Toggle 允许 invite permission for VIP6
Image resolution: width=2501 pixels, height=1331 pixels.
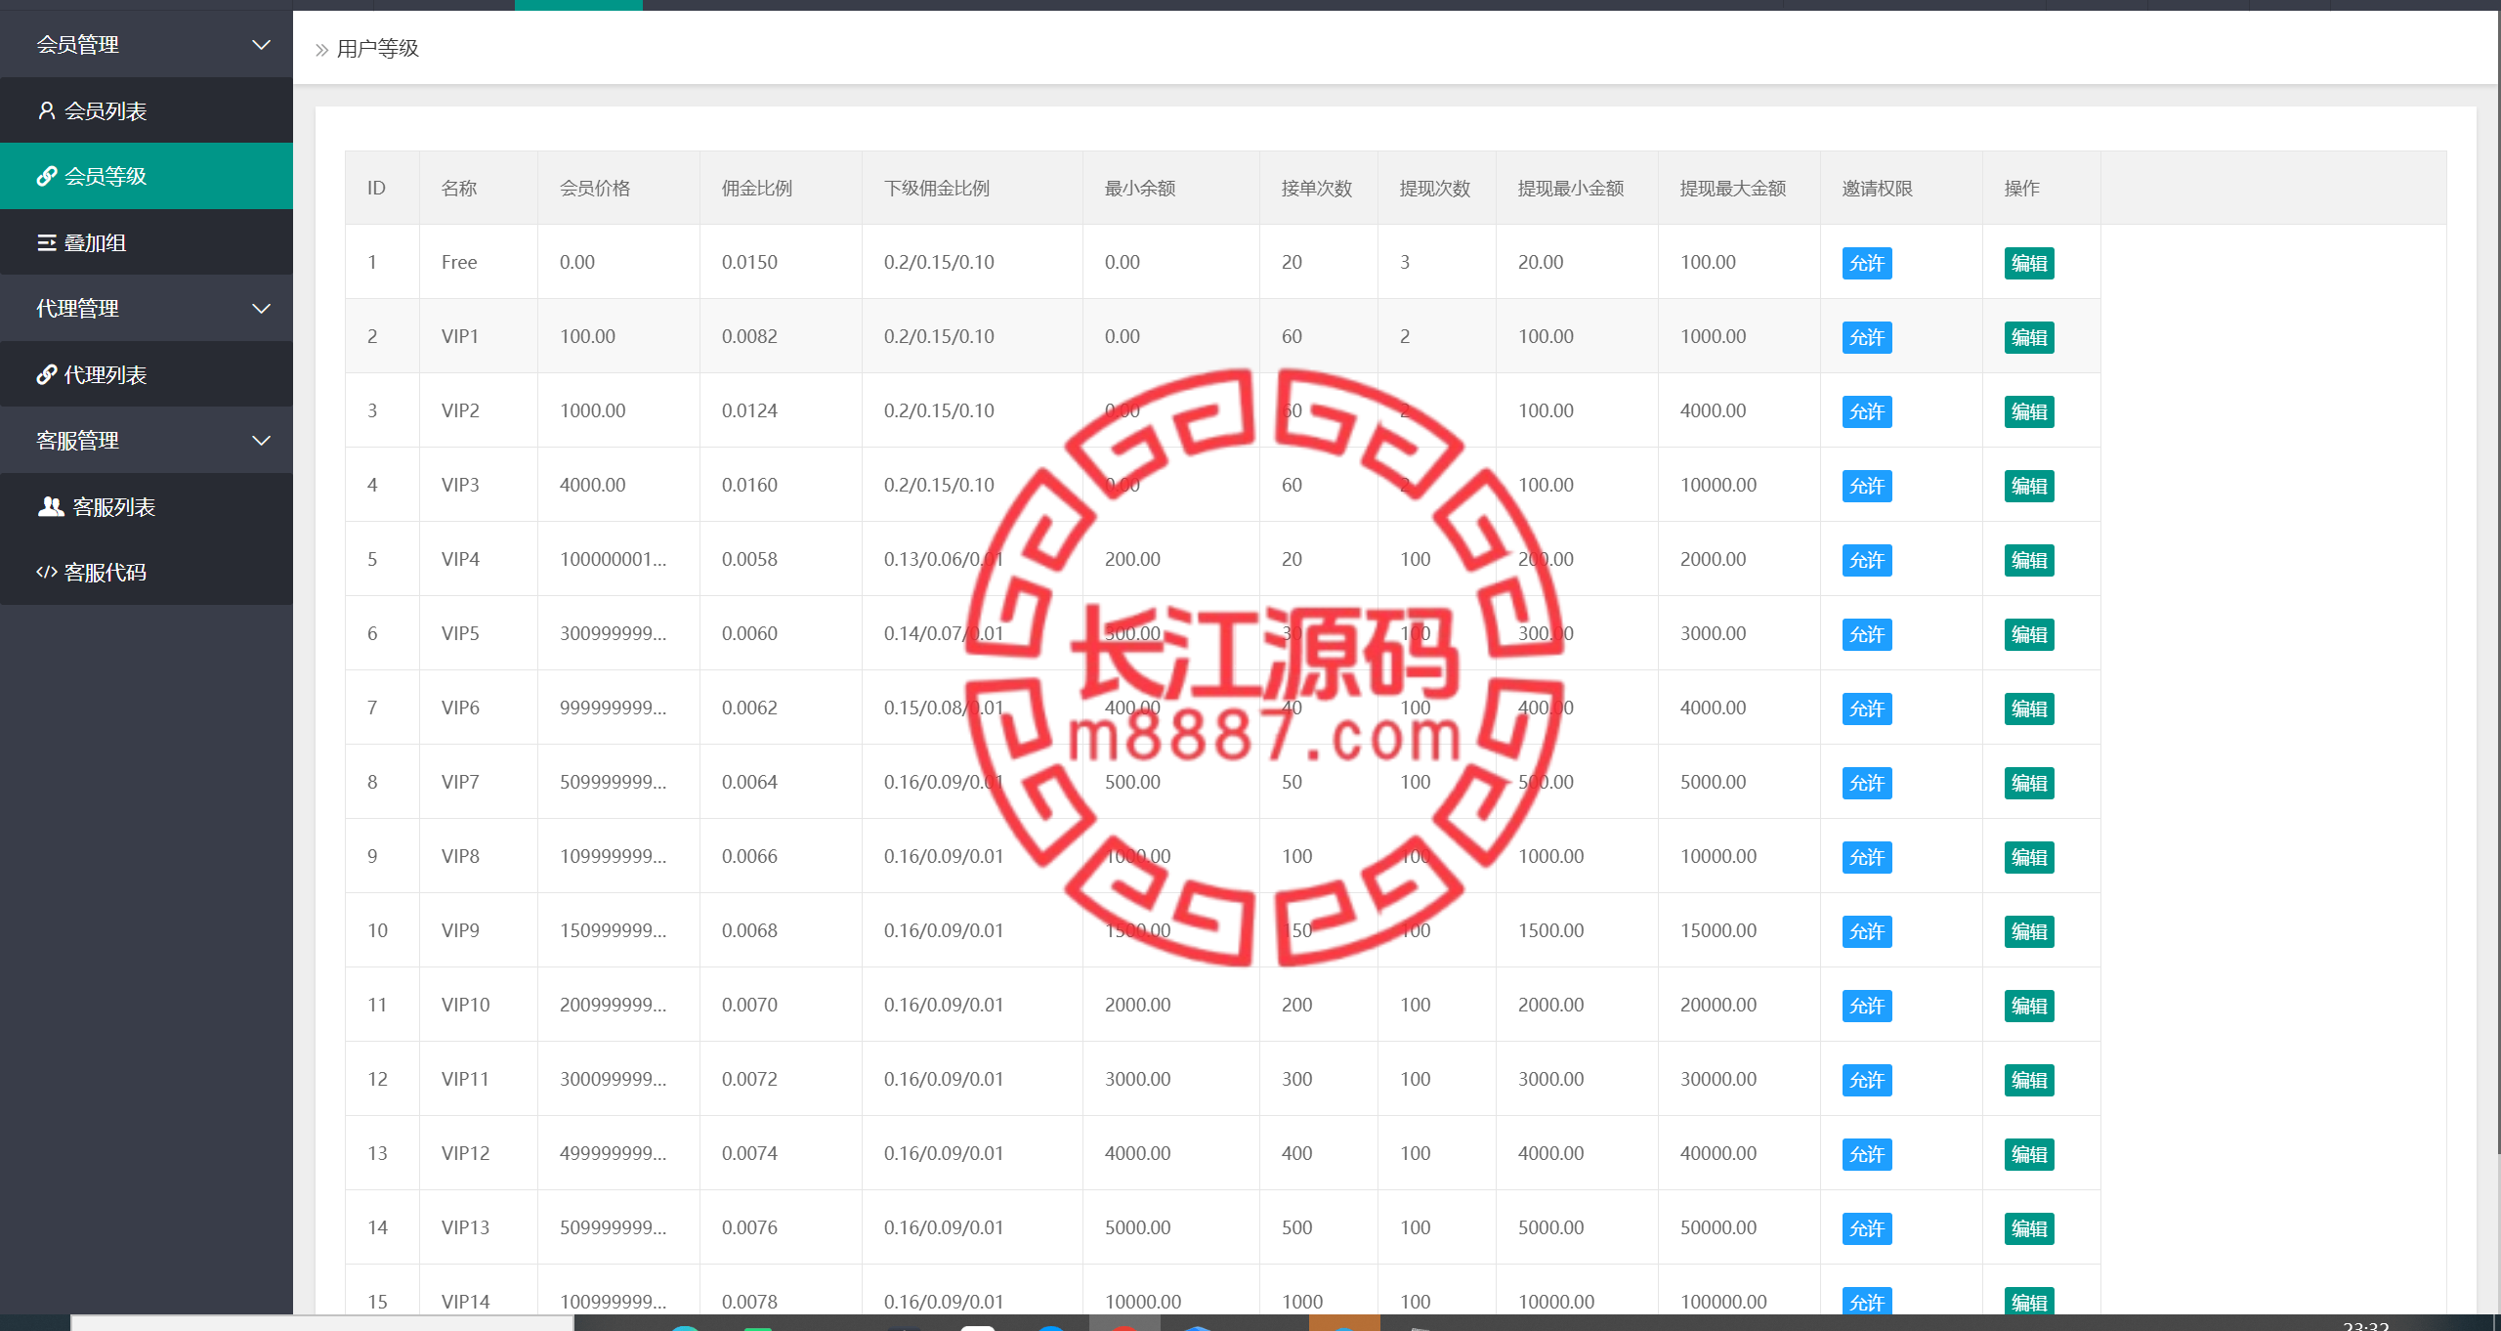(1867, 708)
